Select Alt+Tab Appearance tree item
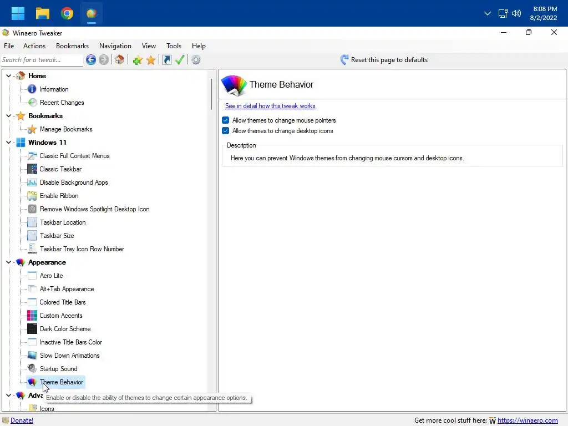The height and width of the screenshot is (426, 568). pos(67,289)
